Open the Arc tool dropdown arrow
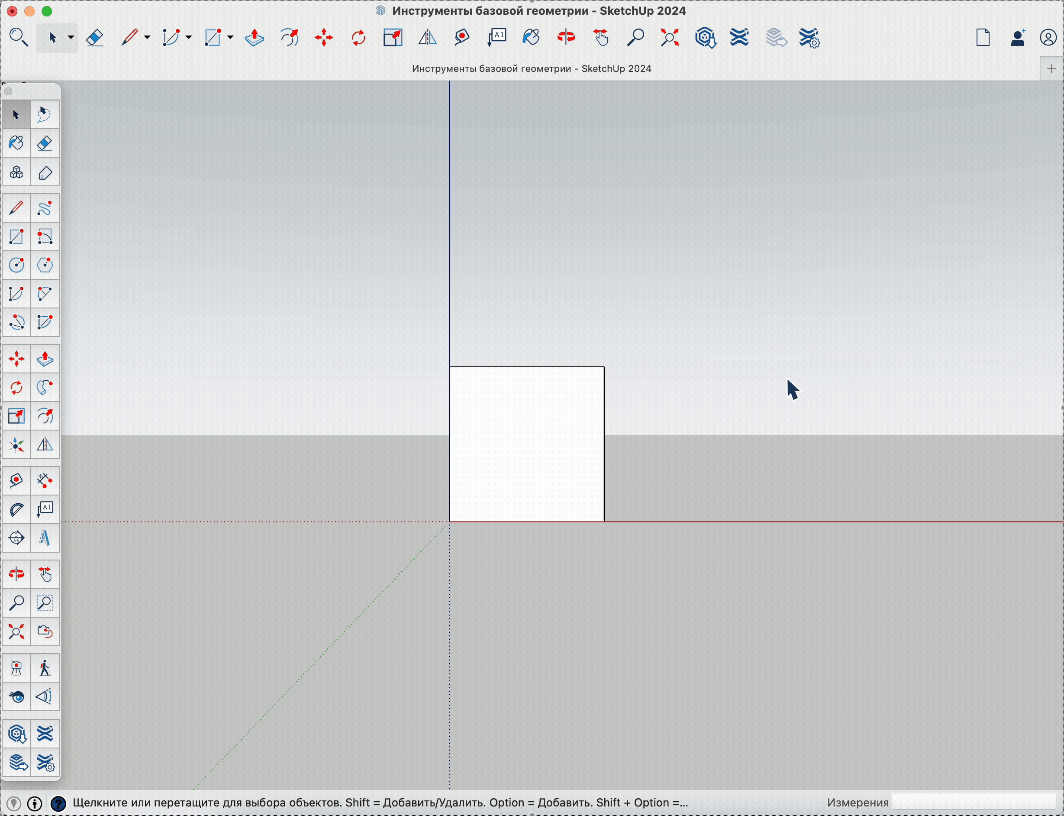Image resolution: width=1064 pixels, height=816 pixels. coord(189,37)
